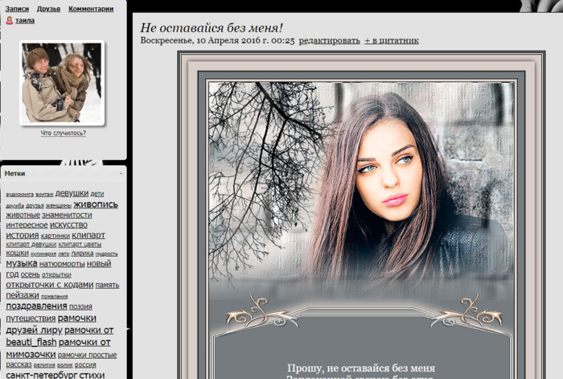
Task: Select the лето tag
Action: coord(64,254)
